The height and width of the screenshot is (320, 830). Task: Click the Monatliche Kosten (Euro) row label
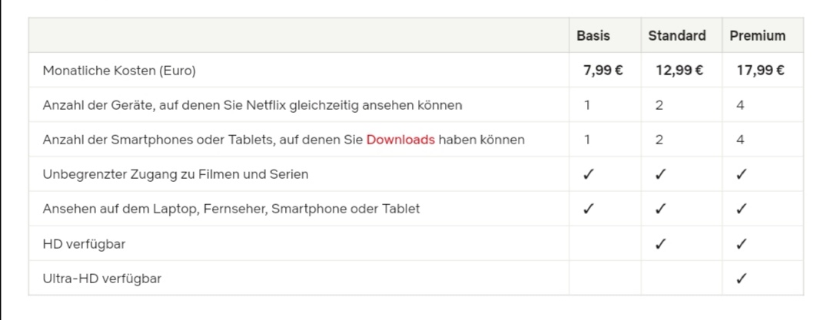click(x=119, y=71)
